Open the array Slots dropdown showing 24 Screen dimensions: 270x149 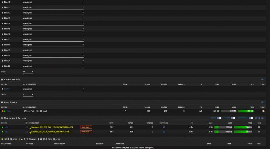tap(28, 72)
